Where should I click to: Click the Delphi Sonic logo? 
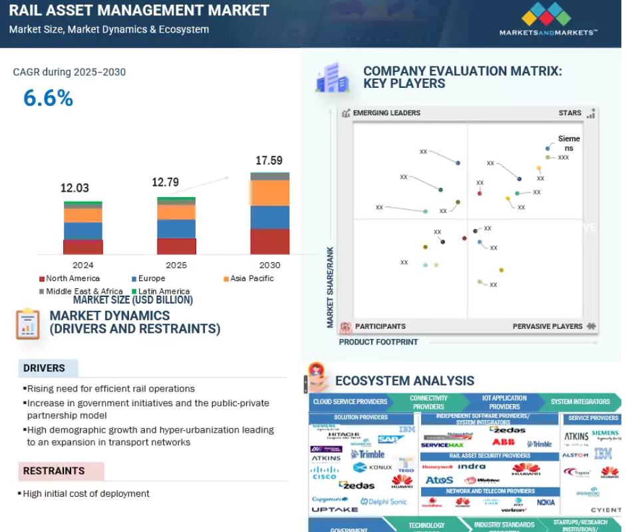pyautogui.click(x=383, y=501)
